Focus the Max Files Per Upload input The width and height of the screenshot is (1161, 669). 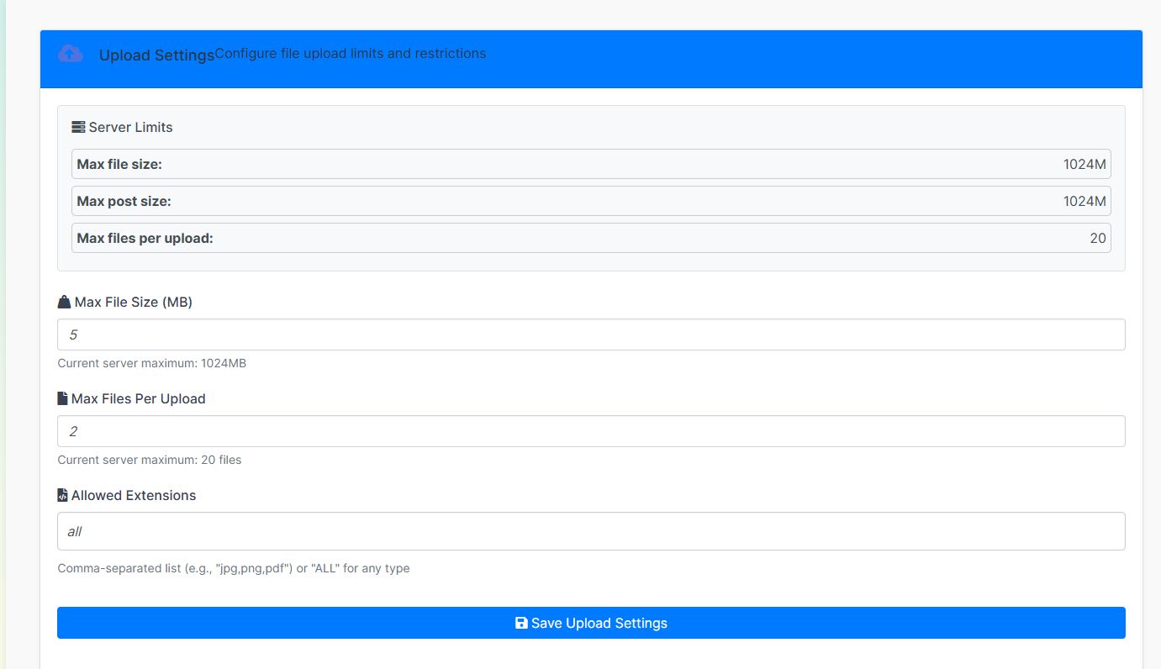coord(591,431)
